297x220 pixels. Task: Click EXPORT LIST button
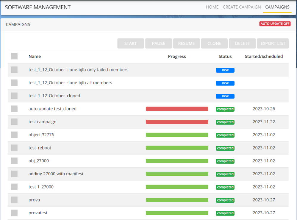(x=273, y=43)
